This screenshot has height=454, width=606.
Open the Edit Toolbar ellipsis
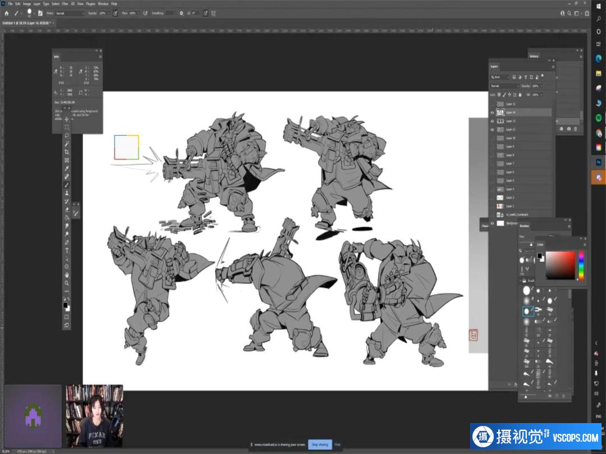pyautogui.click(x=66, y=291)
